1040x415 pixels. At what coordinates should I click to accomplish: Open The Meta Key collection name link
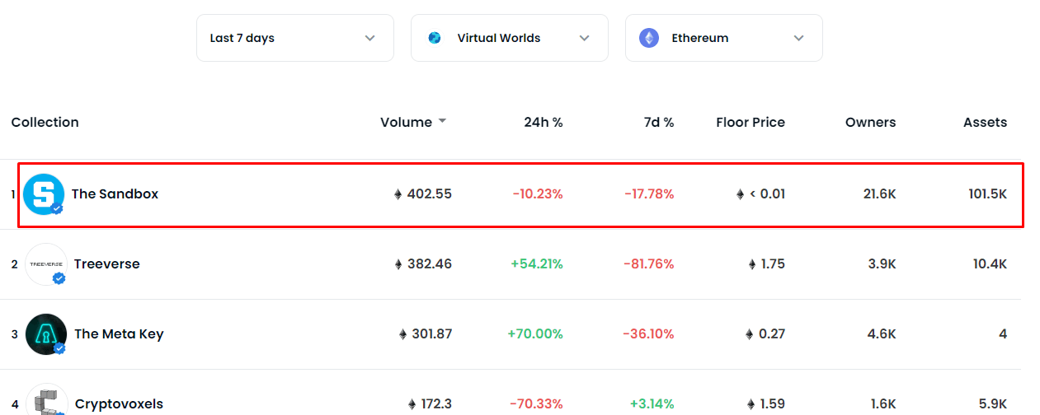tap(119, 334)
